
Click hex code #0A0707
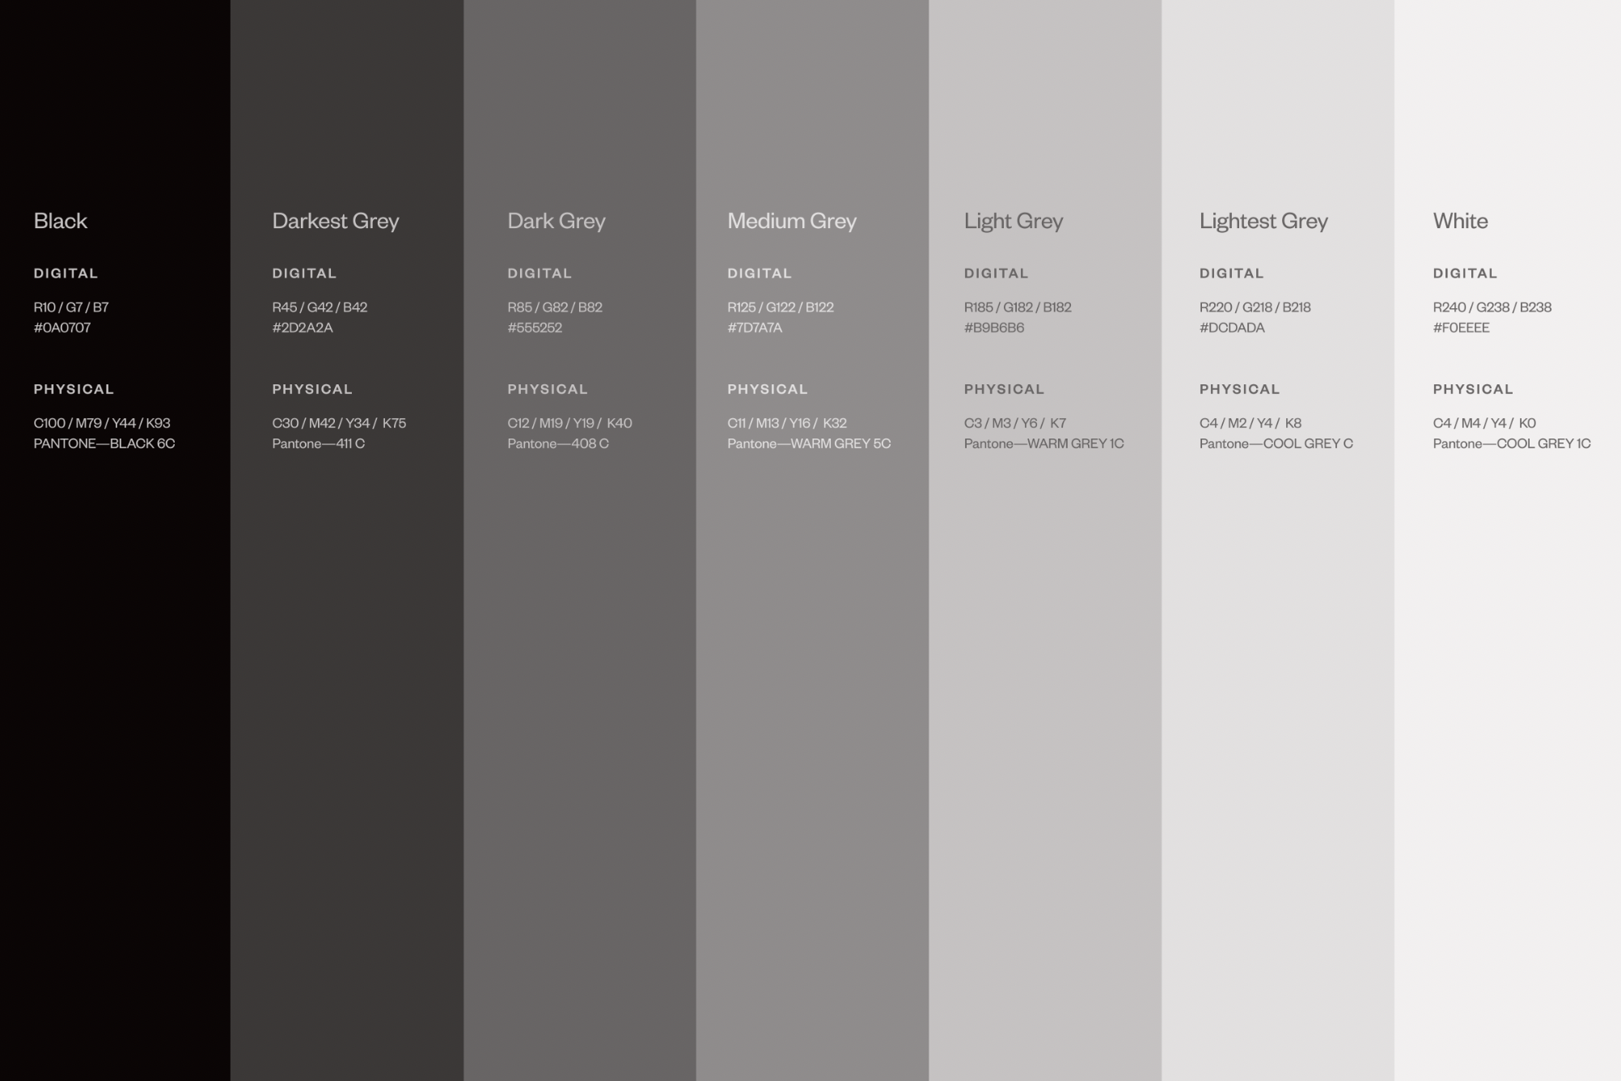[62, 328]
